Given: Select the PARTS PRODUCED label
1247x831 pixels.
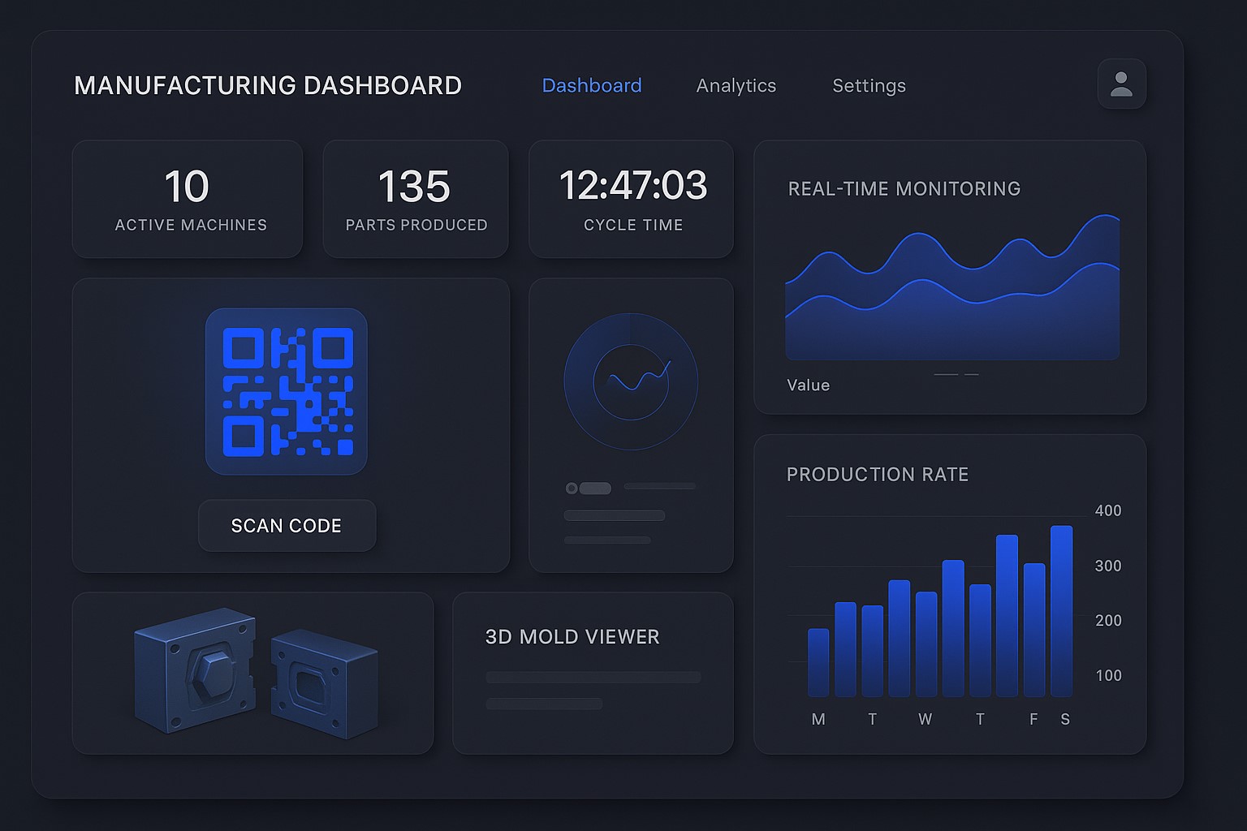Looking at the screenshot, I should pyautogui.click(x=416, y=225).
